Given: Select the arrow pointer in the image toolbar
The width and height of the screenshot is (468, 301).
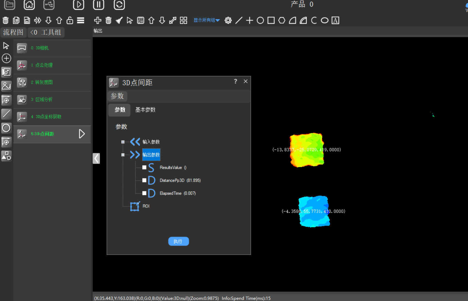Looking at the screenshot, I should point(130,20).
